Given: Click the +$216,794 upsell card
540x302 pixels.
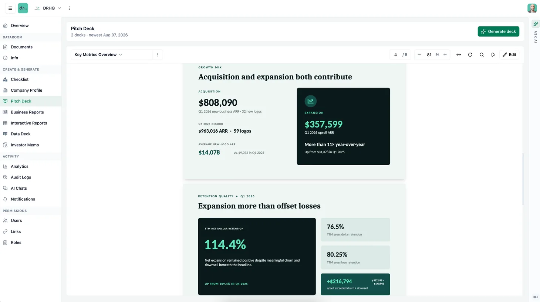Looking at the screenshot, I should pyautogui.click(x=355, y=284).
